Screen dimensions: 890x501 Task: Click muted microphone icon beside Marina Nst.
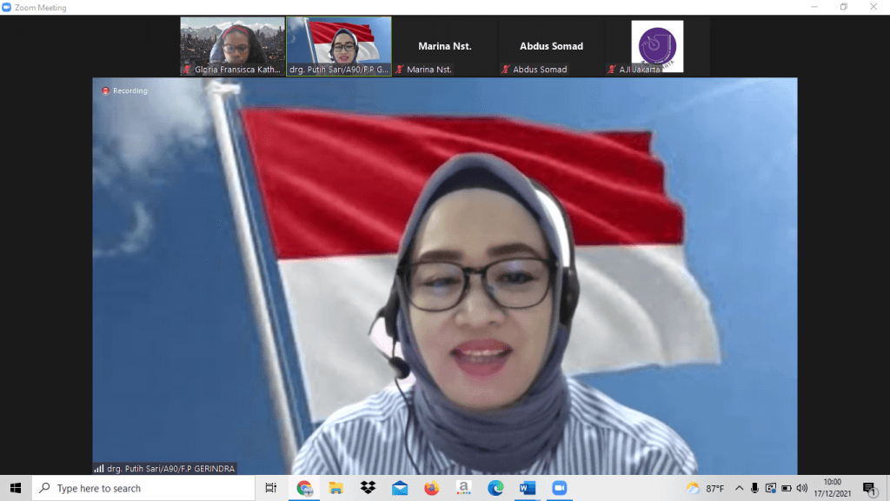click(x=400, y=70)
